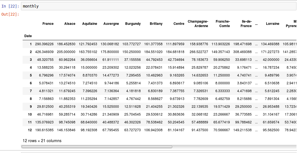Screen dimensions: 297x153
Task: Click France value 426.346939 in row 2
Action: click(44, 52)
